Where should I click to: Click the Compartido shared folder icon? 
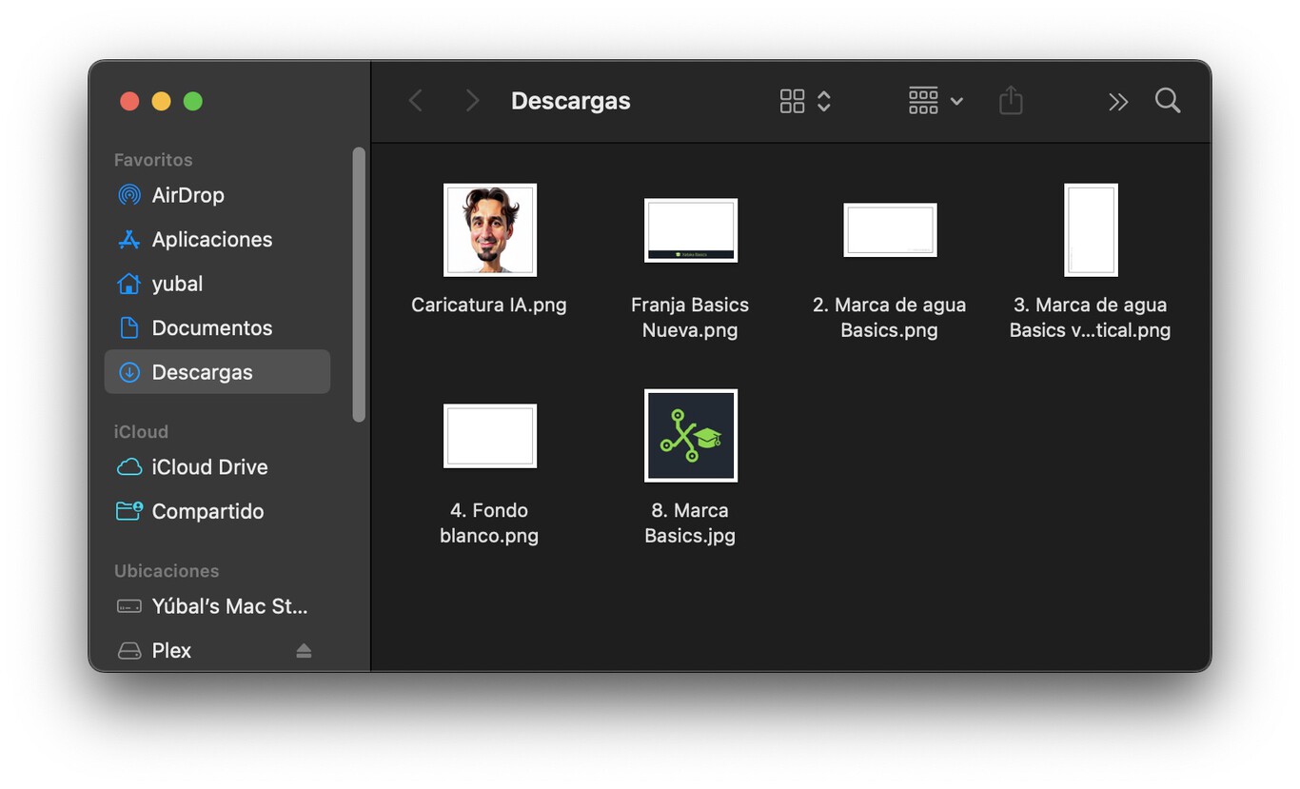tap(128, 511)
